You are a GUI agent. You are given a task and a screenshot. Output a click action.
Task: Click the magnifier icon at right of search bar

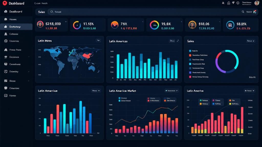pos(243,12)
